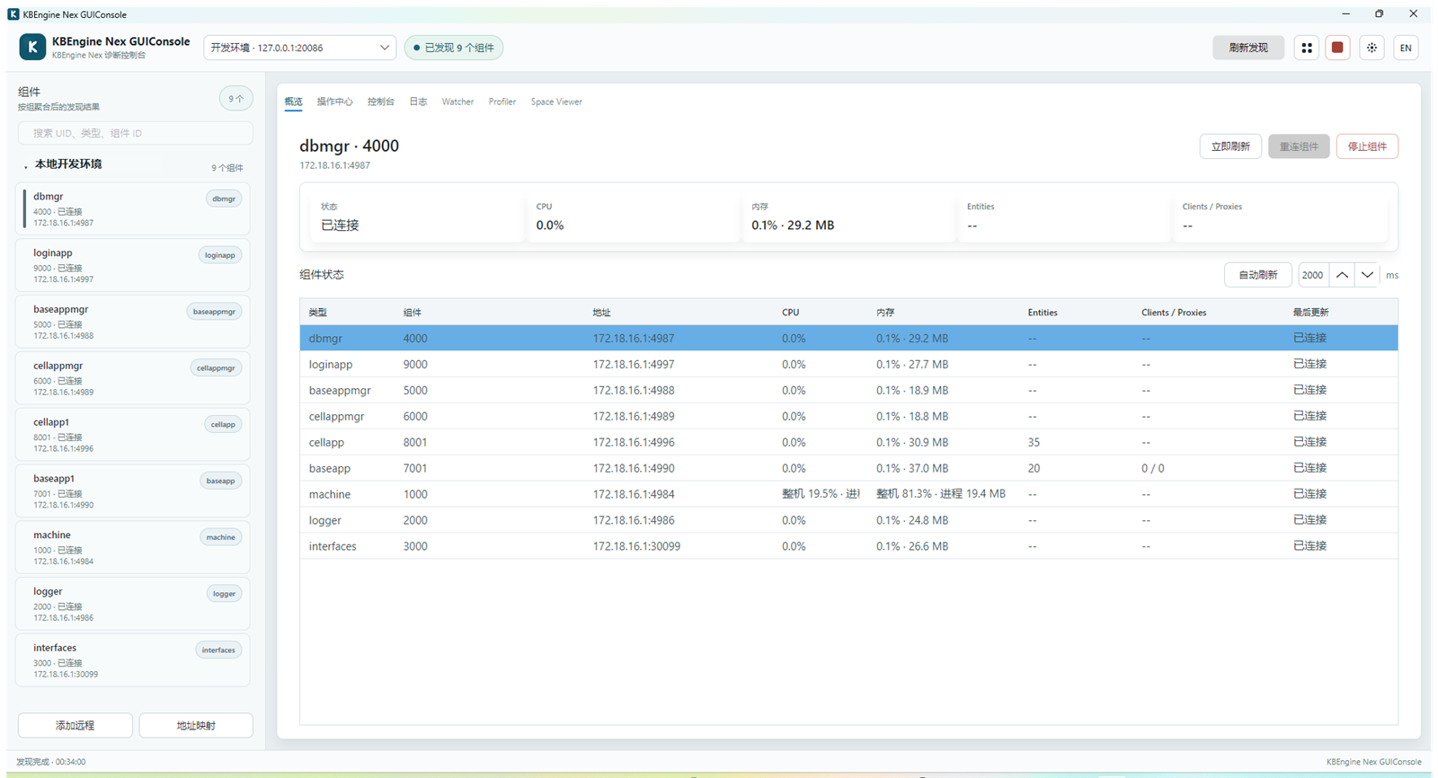Select the loginapp 9000 table row
The height and width of the screenshot is (778, 1438).
coord(848,365)
